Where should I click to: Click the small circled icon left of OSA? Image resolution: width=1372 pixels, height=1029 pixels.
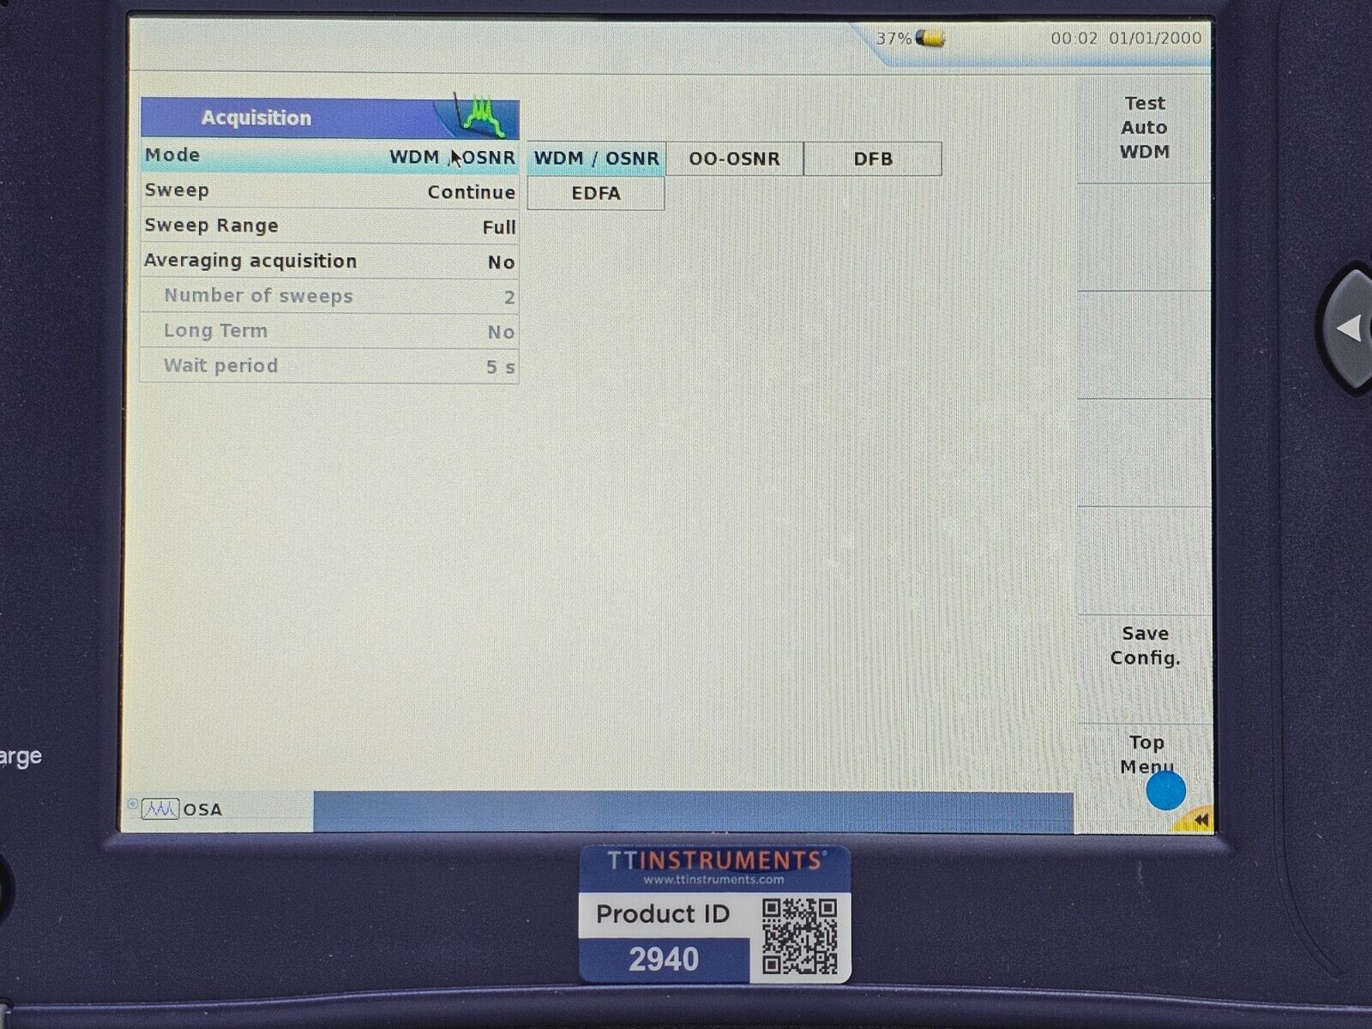coord(135,803)
